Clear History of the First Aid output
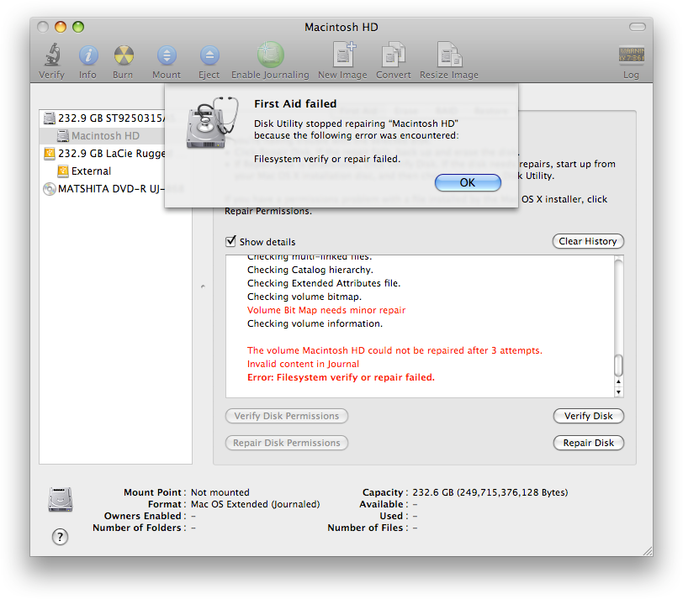 [588, 241]
